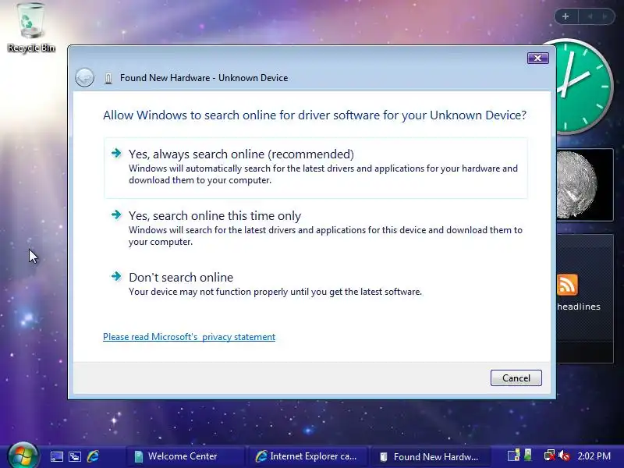Open the Windows Start orb
Screen dimensions: 624x468
point(23,456)
